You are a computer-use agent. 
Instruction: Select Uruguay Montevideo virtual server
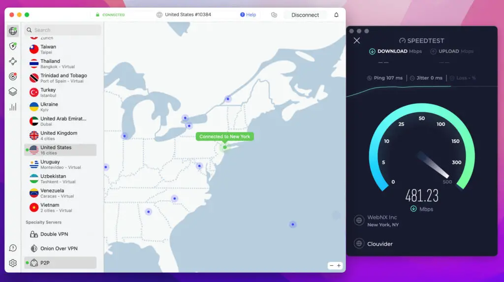click(x=61, y=164)
